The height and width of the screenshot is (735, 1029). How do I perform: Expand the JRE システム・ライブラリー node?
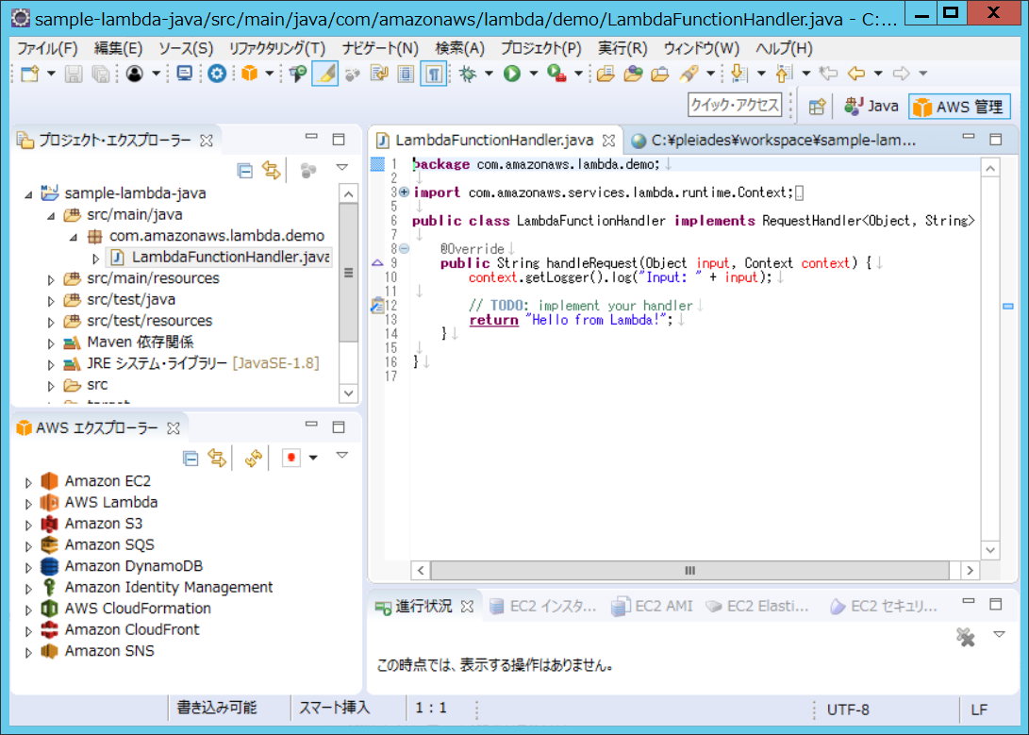coord(51,364)
